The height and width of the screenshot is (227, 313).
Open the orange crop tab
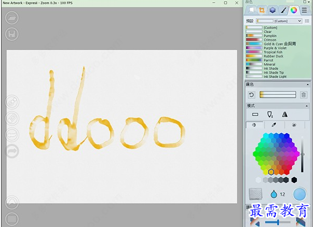coord(262,10)
